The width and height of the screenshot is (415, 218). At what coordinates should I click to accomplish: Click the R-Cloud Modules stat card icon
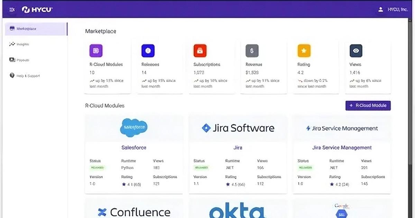click(x=96, y=51)
